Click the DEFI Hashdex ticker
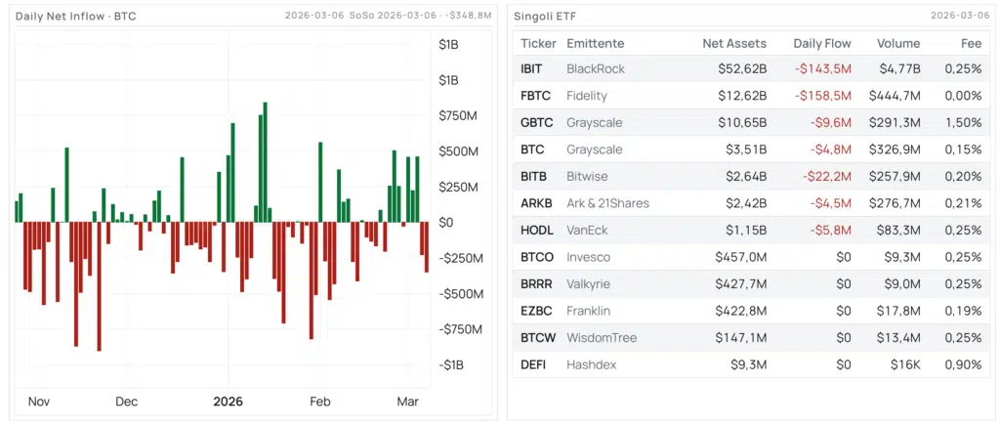This screenshot has width=1000, height=425. click(534, 365)
